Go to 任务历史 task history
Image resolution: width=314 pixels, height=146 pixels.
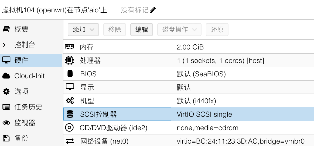point(28,107)
